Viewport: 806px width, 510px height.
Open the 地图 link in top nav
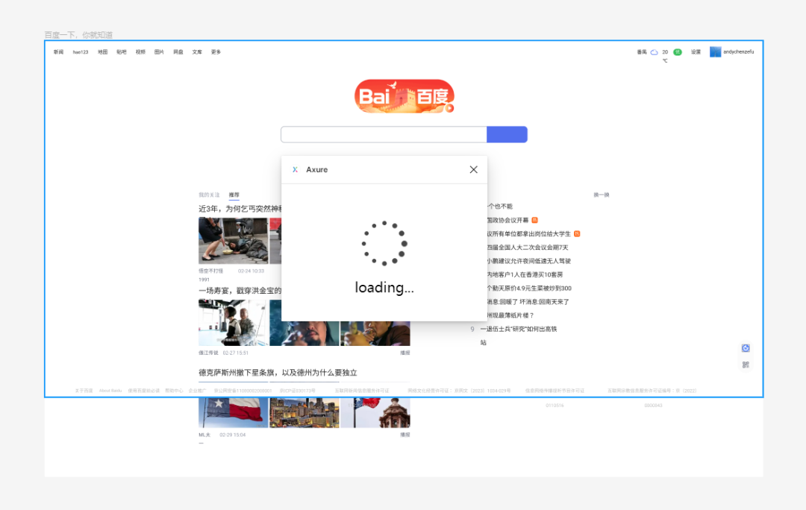coord(103,52)
